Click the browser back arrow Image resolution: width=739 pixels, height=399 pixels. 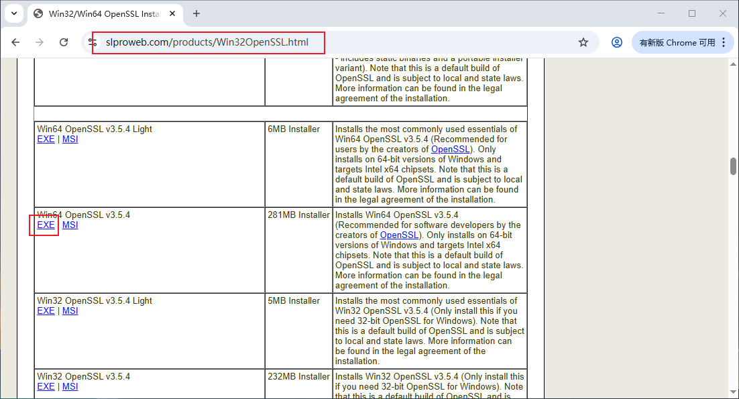[15, 42]
